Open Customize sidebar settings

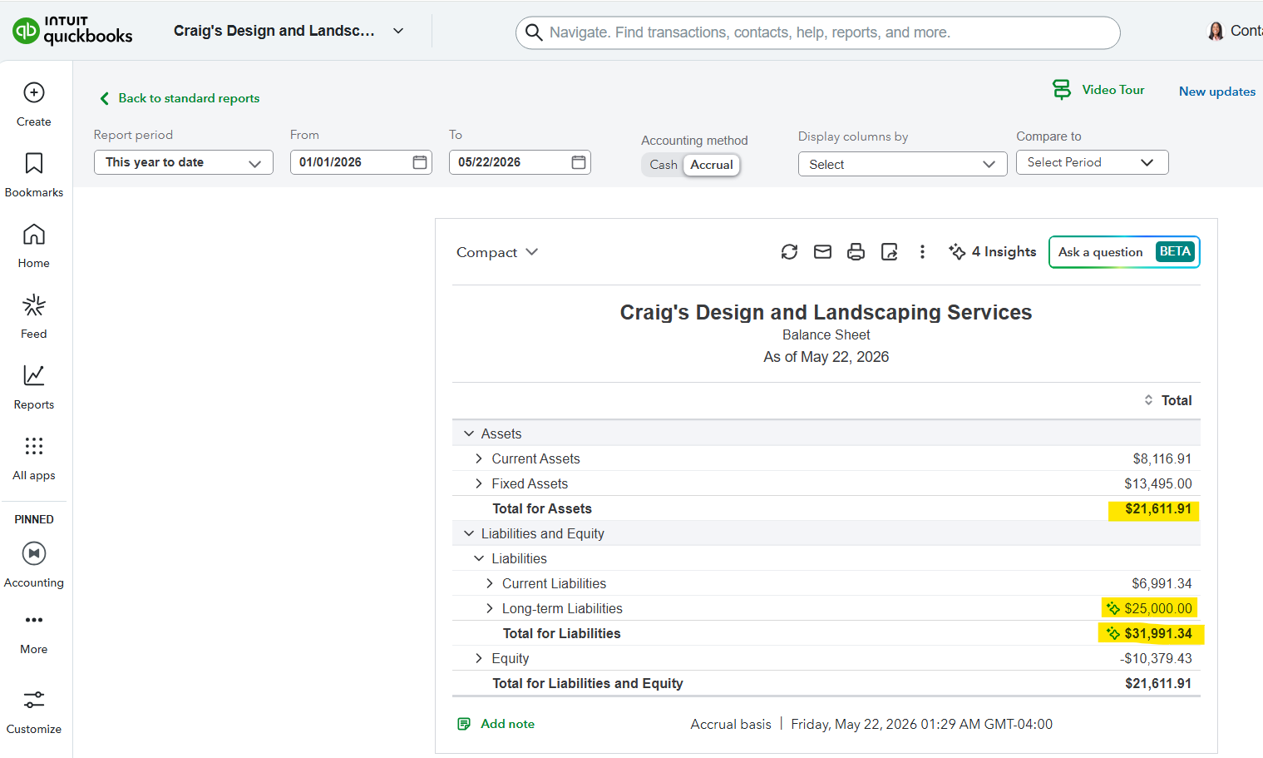(34, 711)
